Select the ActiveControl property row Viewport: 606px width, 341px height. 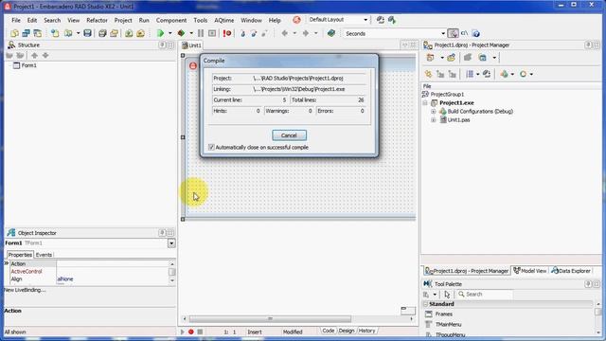88,272
